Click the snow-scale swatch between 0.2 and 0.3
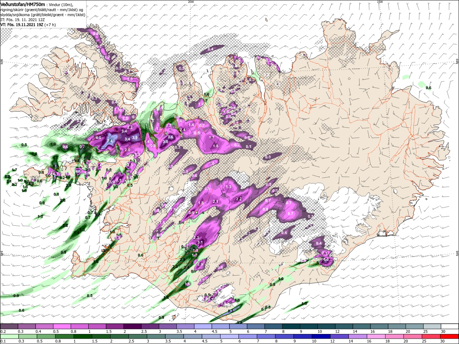 click(9, 326)
